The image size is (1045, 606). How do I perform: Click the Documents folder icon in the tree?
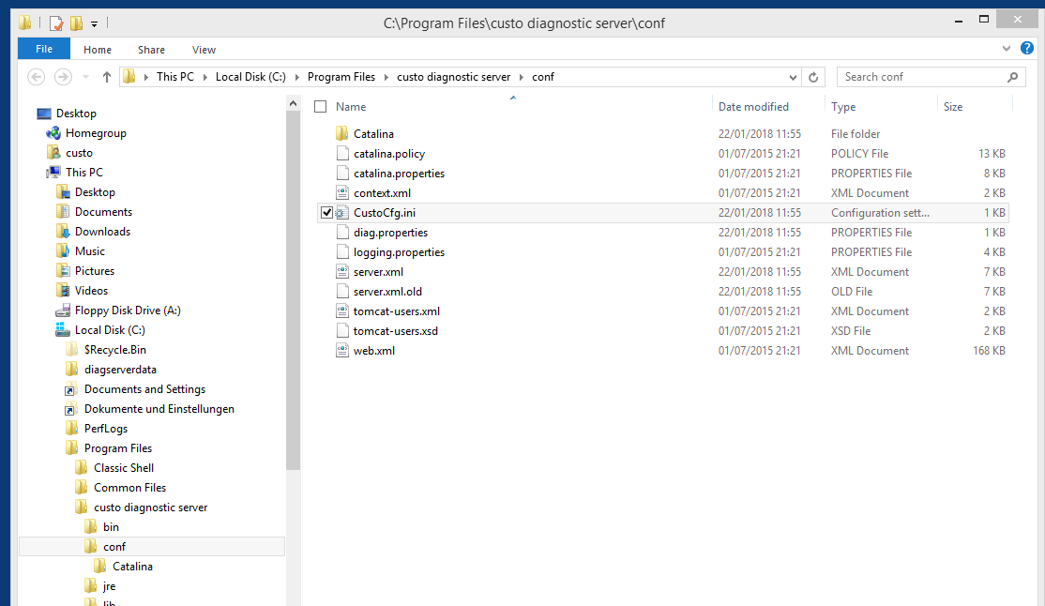63,212
